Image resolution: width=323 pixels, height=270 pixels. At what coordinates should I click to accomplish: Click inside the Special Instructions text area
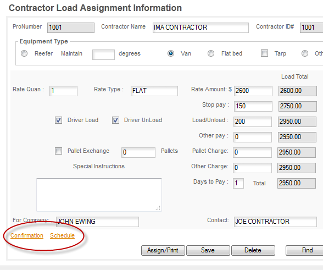point(99,195)
